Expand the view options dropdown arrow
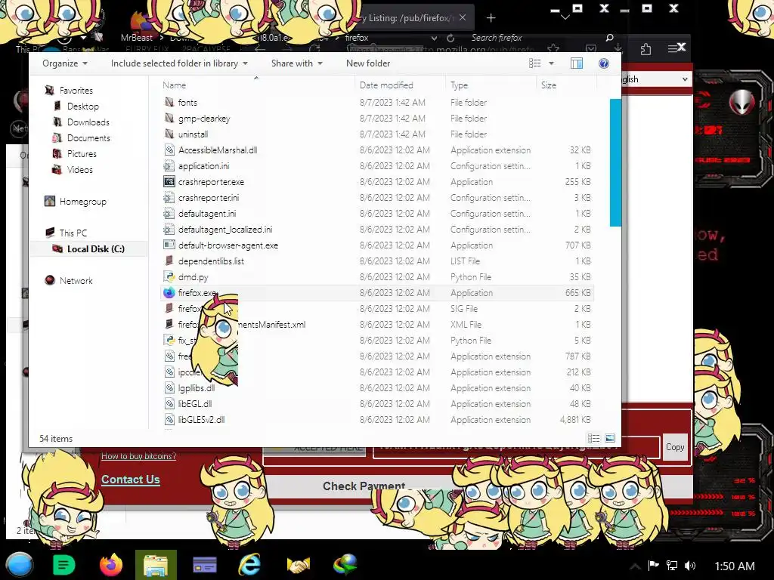Viewport: 774px width, 580px height. (551, 63)
